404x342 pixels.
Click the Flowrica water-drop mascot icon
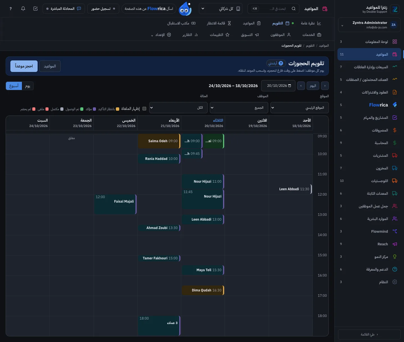(x=185, y=9)
